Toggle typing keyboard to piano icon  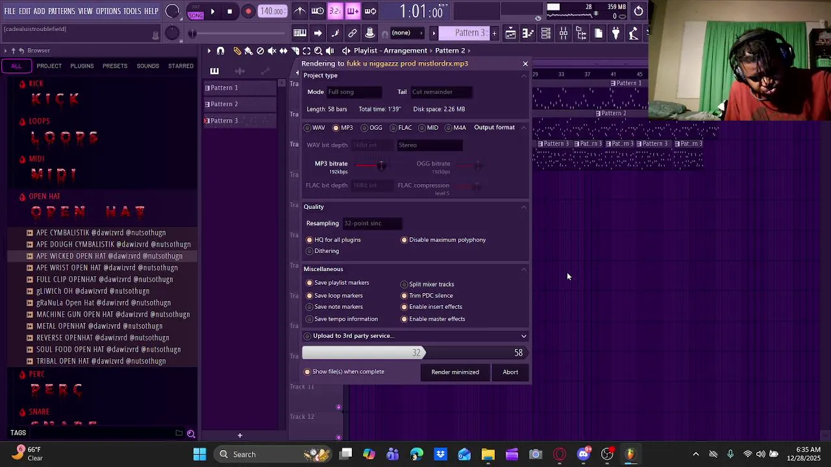click(300, 33)
